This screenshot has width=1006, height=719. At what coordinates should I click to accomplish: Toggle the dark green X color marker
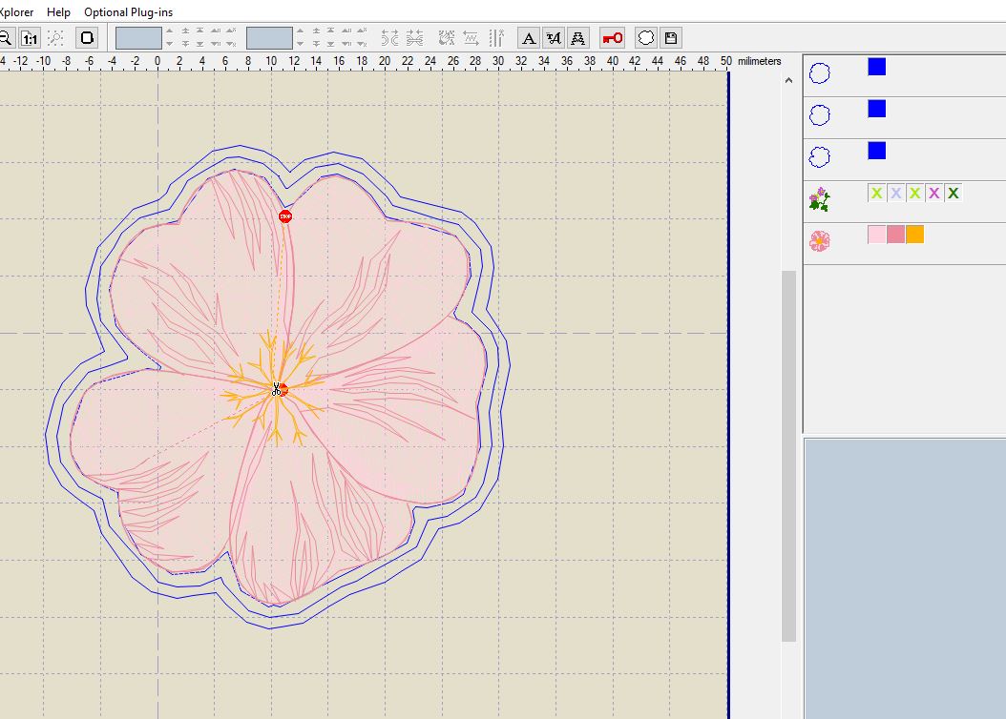(953, 194)
